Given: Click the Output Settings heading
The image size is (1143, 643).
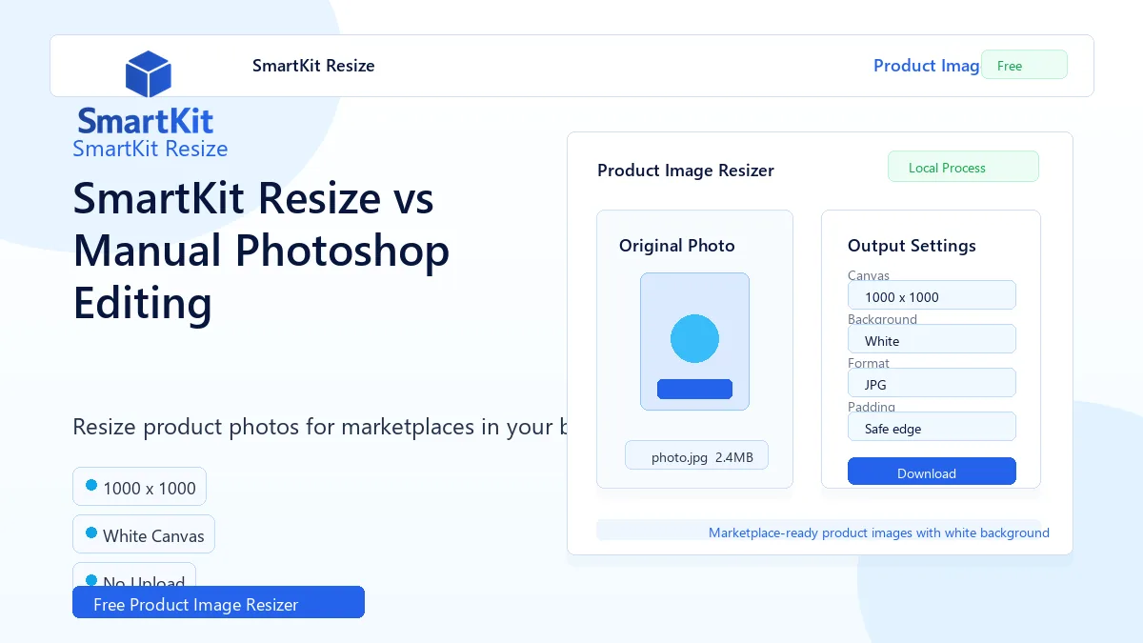Looking at the screenshot, I should tap(912, 246).
